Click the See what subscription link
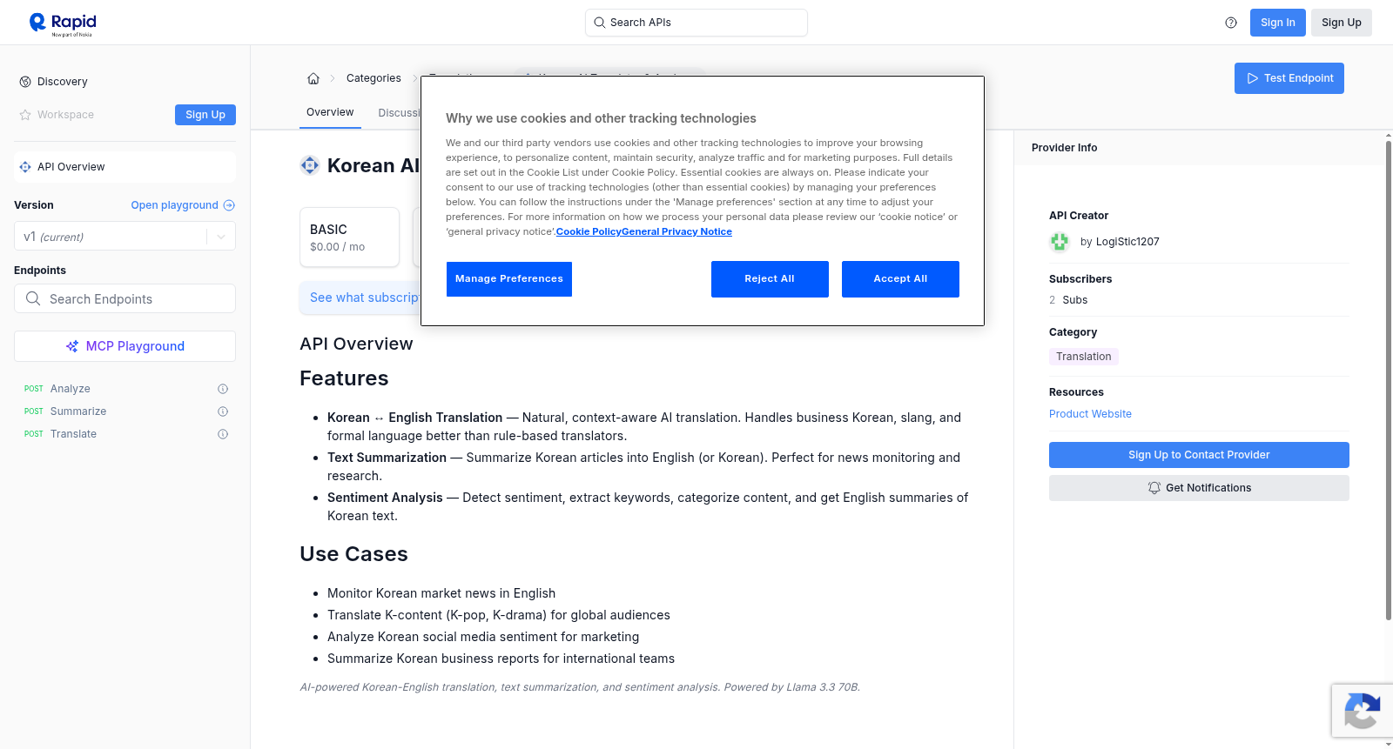This screenshot has height=749, width=1393. click(x=365, y=298)
